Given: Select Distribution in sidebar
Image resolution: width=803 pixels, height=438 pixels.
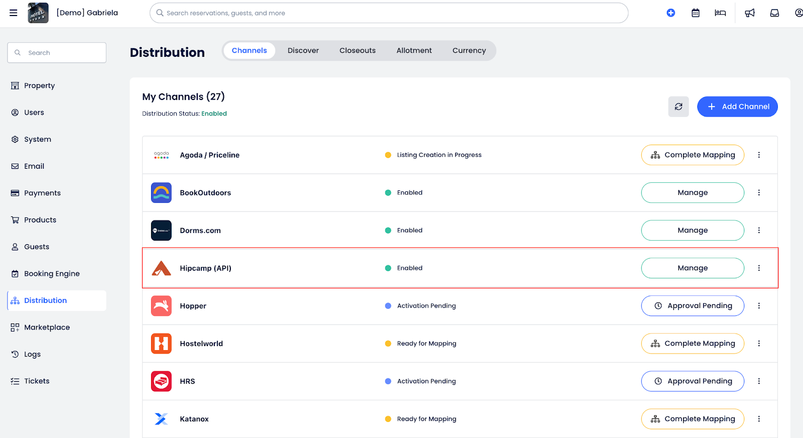Looking at the screenshot, I should point(57,301).
